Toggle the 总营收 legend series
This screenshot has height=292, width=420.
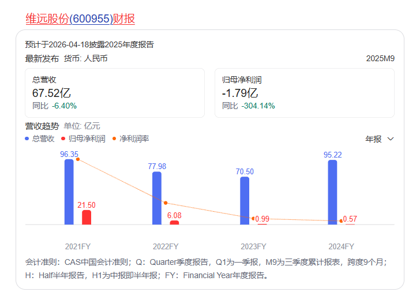pos(40,138)
